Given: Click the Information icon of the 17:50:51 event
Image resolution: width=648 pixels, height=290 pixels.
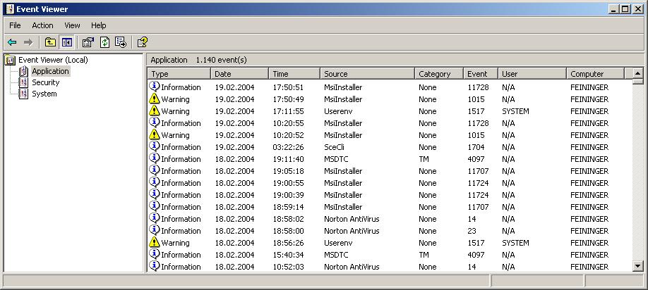Looking at the screenshot, I should [x=154, y=87].
